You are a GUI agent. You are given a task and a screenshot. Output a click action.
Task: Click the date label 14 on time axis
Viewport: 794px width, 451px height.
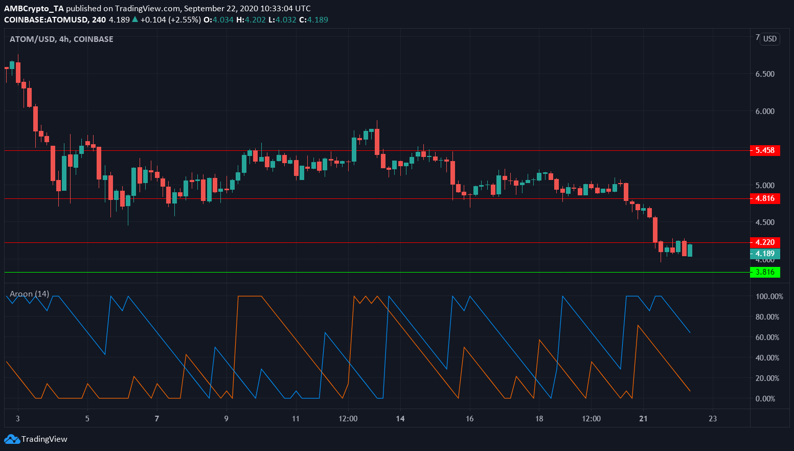pyautogui.click(x=400, y=418)
